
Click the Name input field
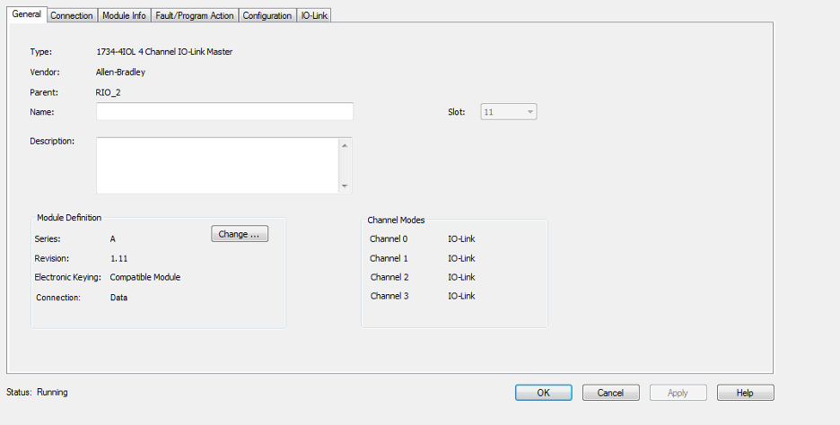[x=224, y=111]
